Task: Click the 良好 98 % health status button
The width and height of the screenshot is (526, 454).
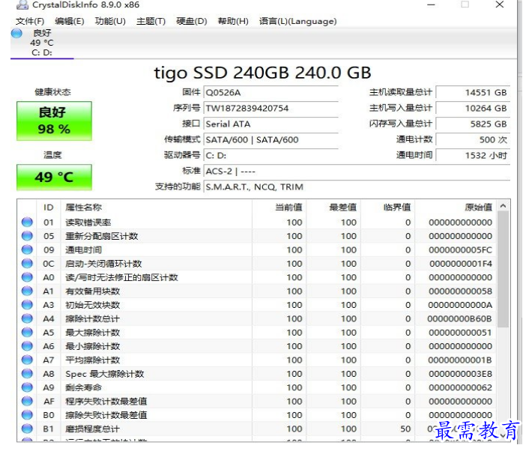Action: click(x=54, y=121)
